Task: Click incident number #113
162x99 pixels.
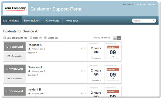Action: 83,49
